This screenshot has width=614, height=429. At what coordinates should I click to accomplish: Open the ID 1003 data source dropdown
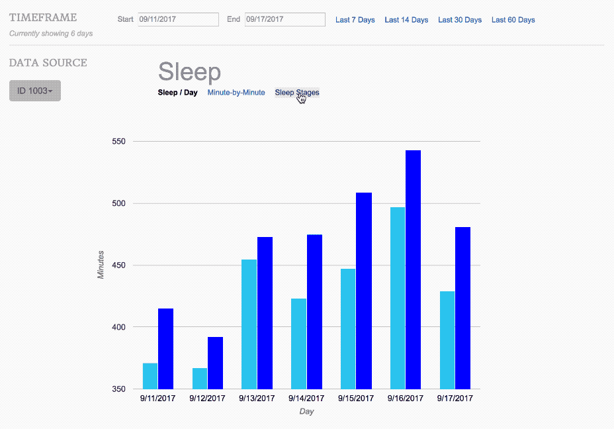35,91
